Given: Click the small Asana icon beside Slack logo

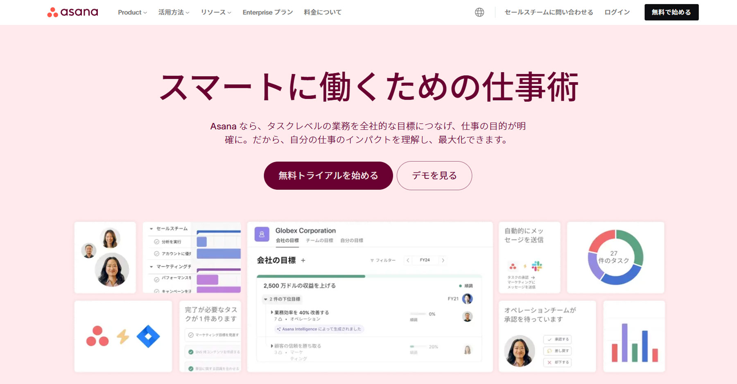Looking at the screenshot, I should click(x=513, y=267).
